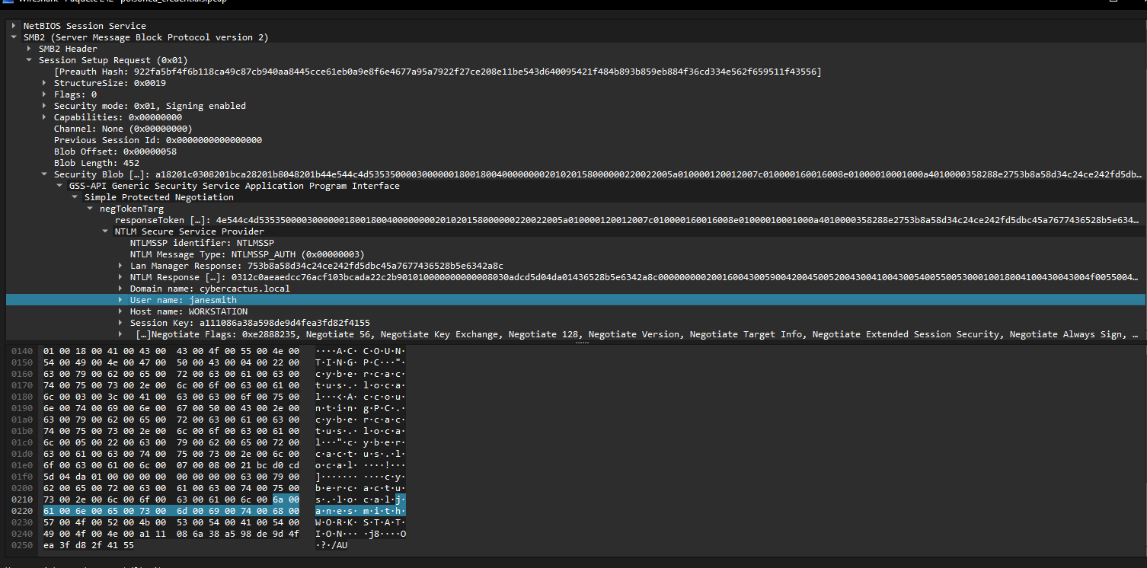The height and width of the screenshot is (568, 1147).
Task: Expand the Capabilities field arrow
Action: pos(44,117)
